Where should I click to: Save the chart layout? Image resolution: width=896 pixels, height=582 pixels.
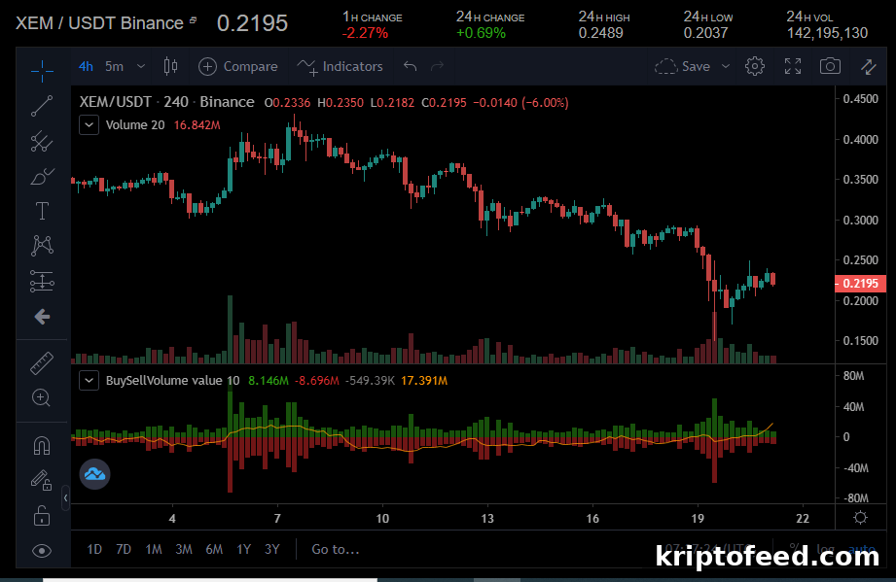pos(683,67)
